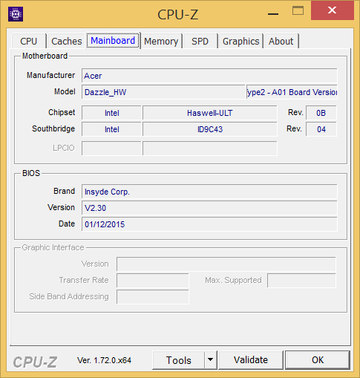The height and width of the screenshot is (378, 360).
Task: Confirm with the OK button
Action: (318, 360)
